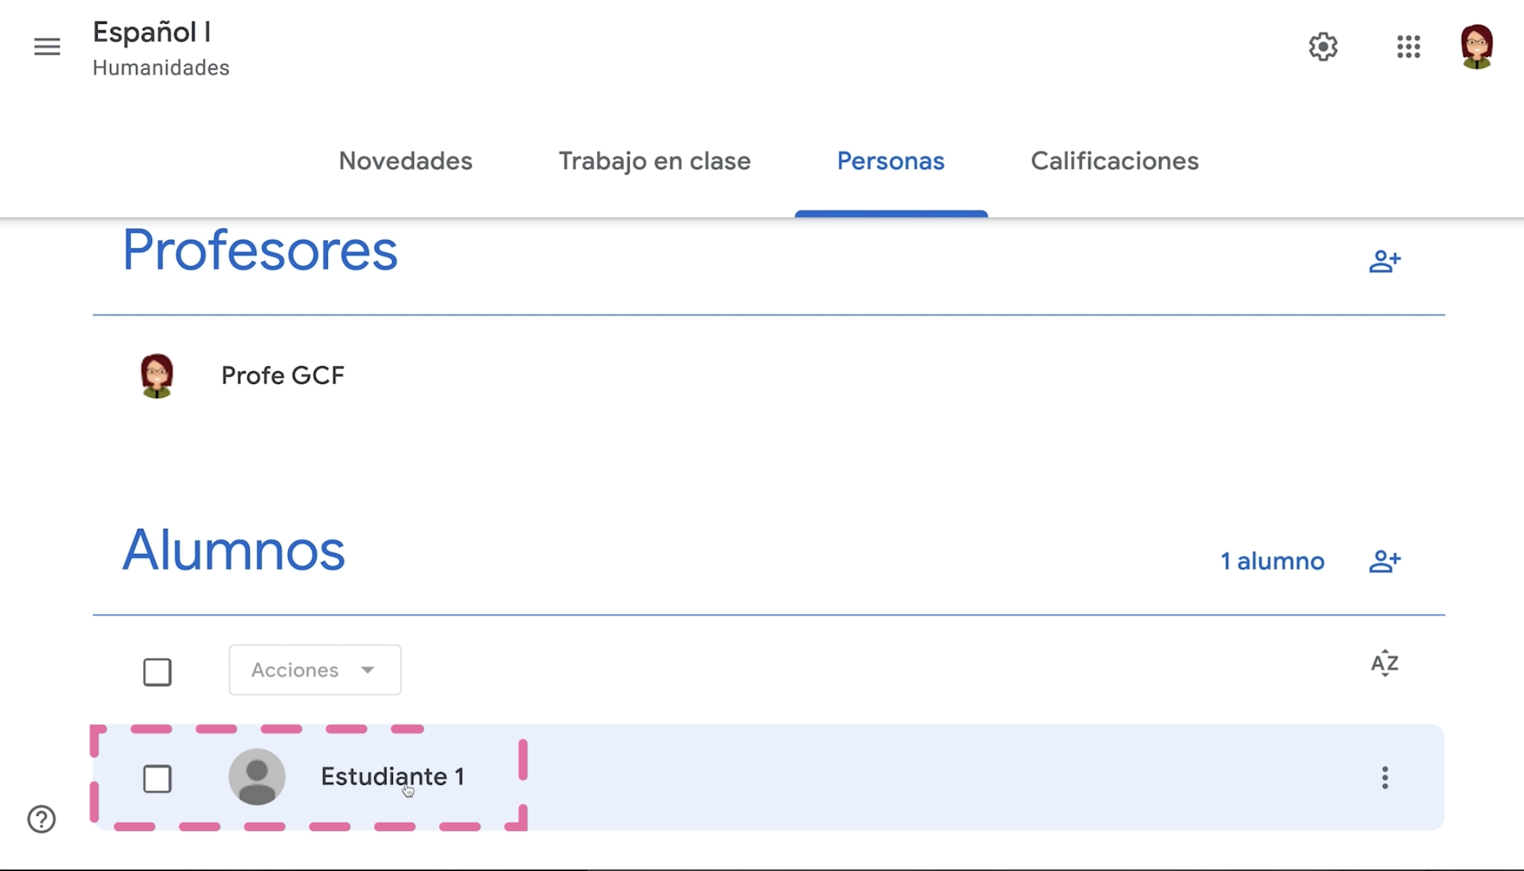Toggle the Estudiante 1 checkbox

(x=157, y=777)
